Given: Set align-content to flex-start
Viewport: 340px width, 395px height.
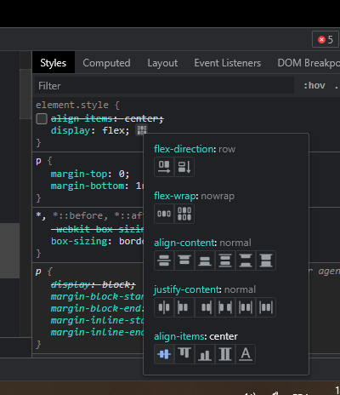Looking at the screenshot, I should pos(184,260).
